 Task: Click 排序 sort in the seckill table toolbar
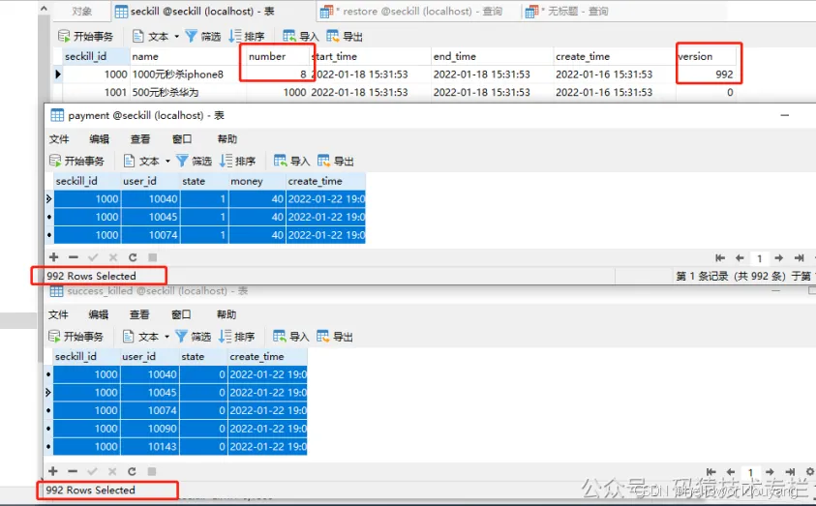pyautogui.click(x=247, y=36)
